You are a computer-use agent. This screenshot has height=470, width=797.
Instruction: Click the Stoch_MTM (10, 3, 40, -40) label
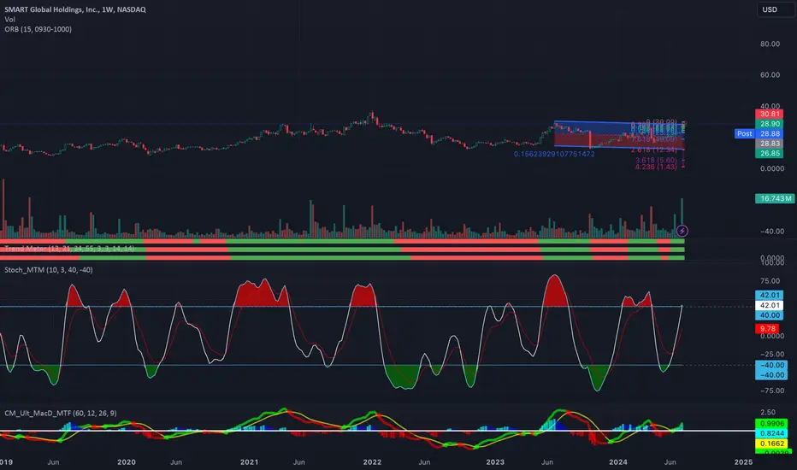(48, 270)
